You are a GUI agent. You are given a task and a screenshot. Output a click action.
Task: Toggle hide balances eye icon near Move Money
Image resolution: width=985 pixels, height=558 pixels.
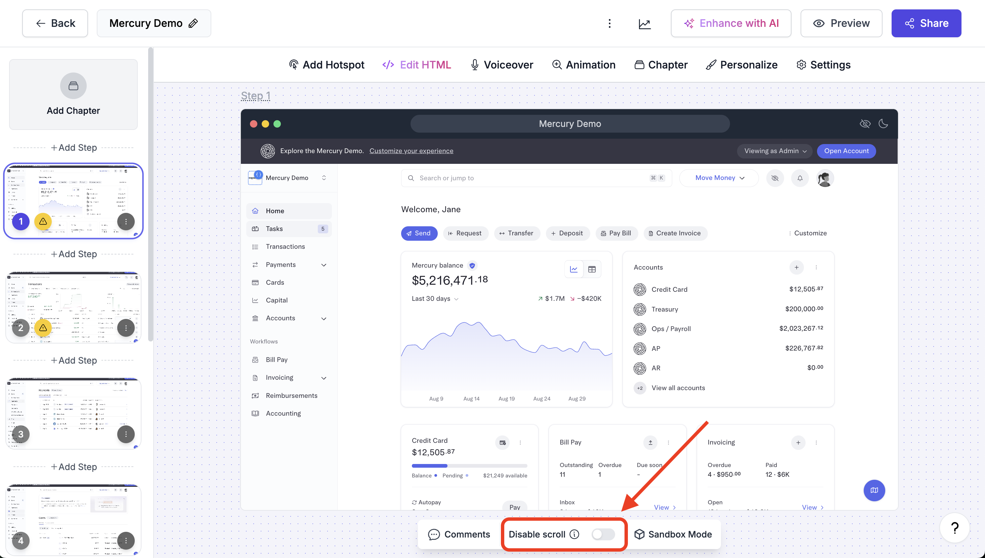775,178
